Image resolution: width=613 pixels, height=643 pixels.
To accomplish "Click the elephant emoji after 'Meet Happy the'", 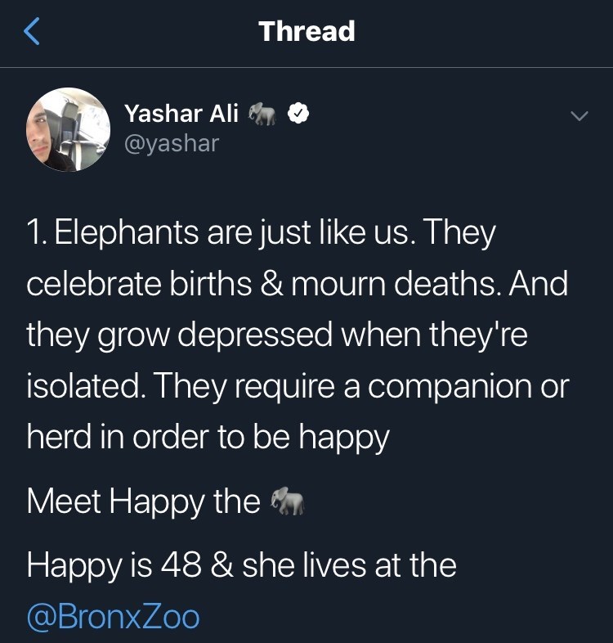I will 286,501.
